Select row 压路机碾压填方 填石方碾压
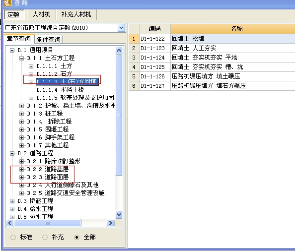This screenshot has width=295, height=252. (x=212, y=86)
